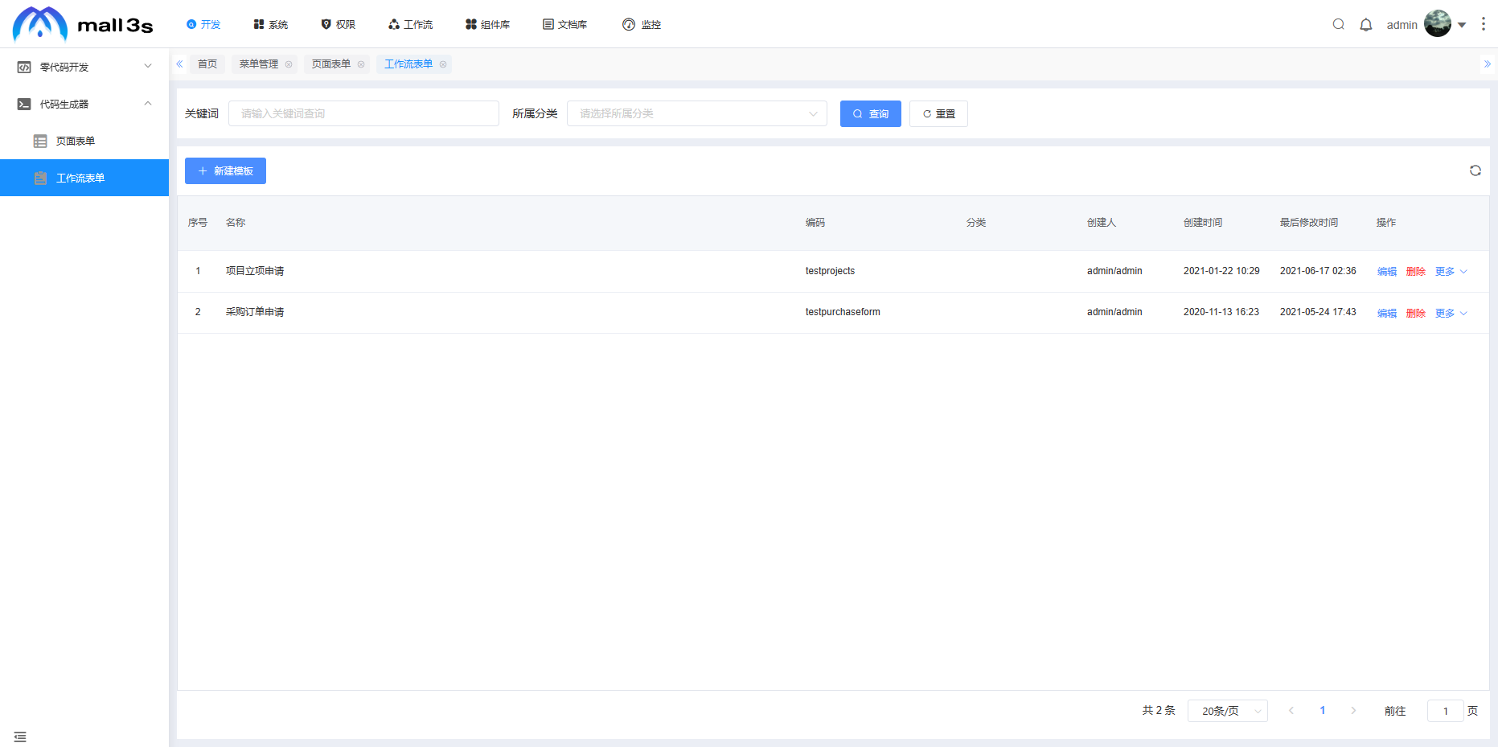Go to next page arrow
Viewport: 1498px width, 747px height.
point(1353,711)
